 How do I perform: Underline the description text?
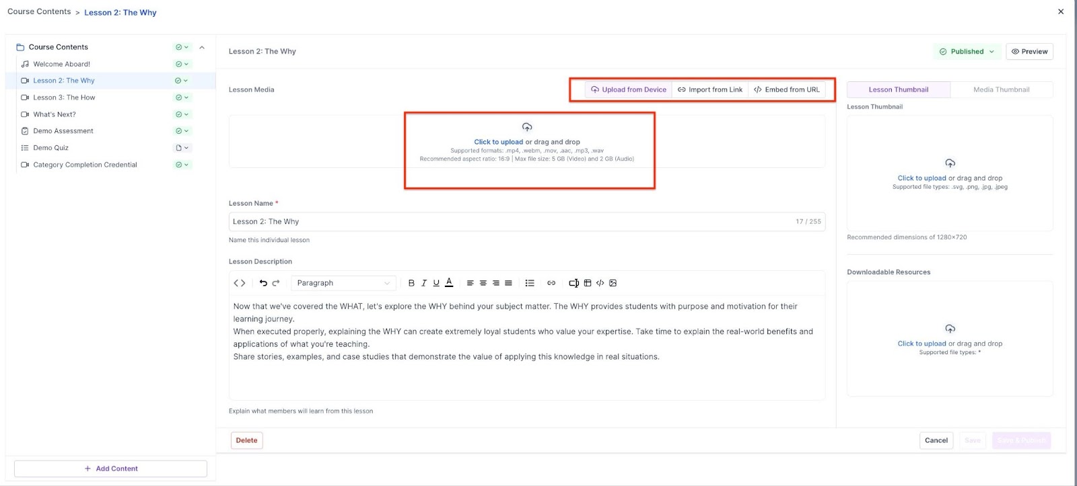(x=436, y=283)
